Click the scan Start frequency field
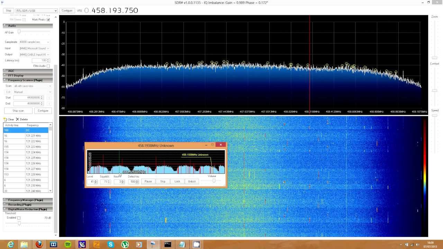 [x=27, y=98]
